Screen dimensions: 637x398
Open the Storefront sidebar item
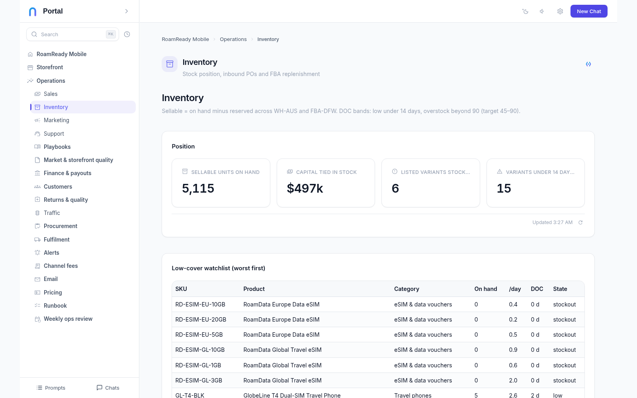[81, 67]
